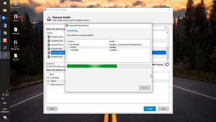Uncheck the KX DRIVER feature

pos(48,78)
